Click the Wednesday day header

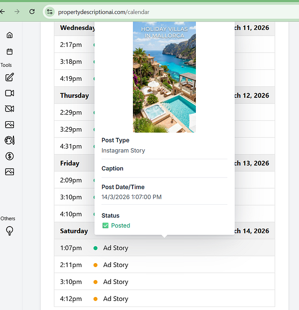[x=77, y=28]
